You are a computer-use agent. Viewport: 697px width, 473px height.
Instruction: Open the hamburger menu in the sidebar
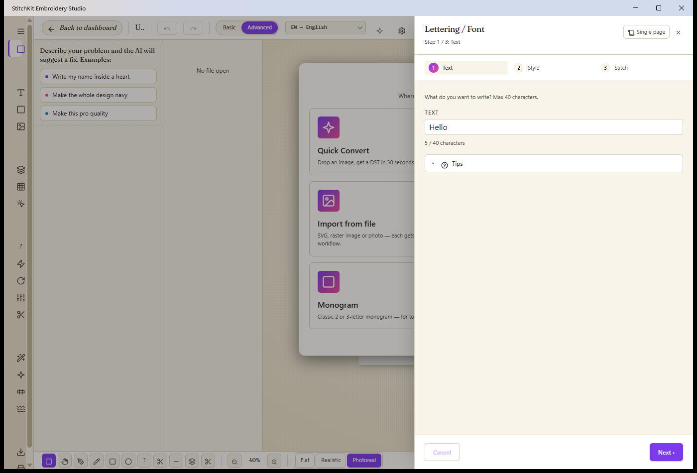pos(21,31)
